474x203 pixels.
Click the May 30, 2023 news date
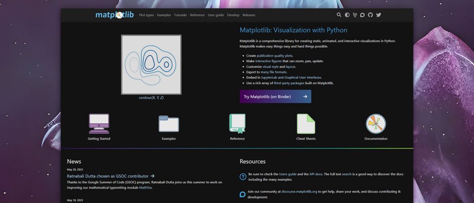point(75,170)
